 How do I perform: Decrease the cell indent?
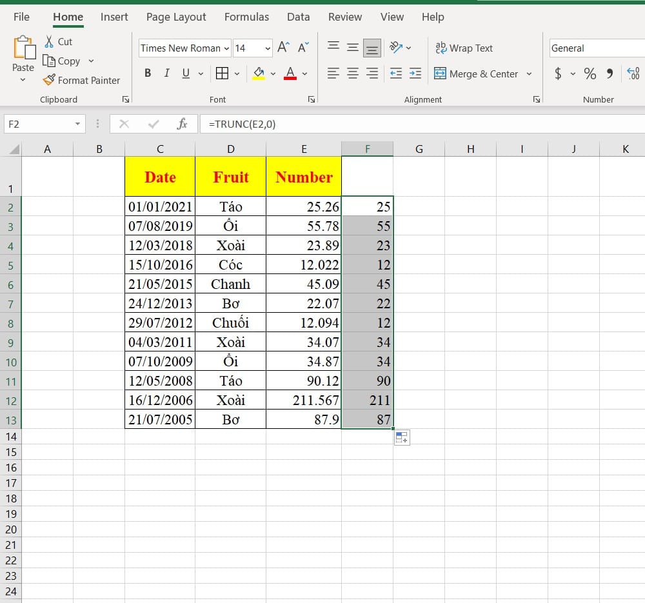(396, 74)
